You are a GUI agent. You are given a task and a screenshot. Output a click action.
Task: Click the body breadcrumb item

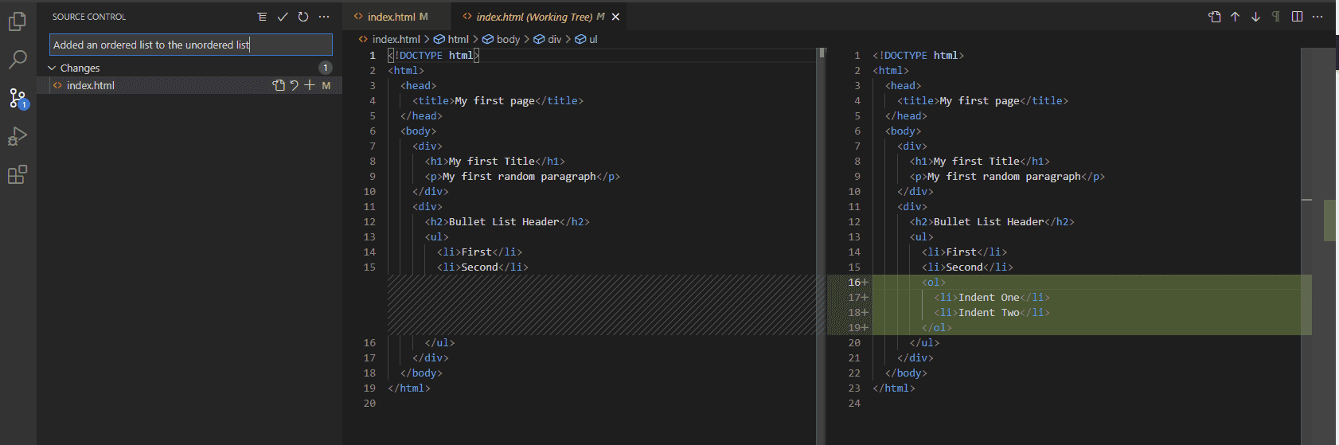click(507, 39)
